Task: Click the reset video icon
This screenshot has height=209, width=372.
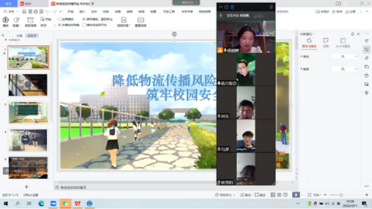Action: (140, 20)
